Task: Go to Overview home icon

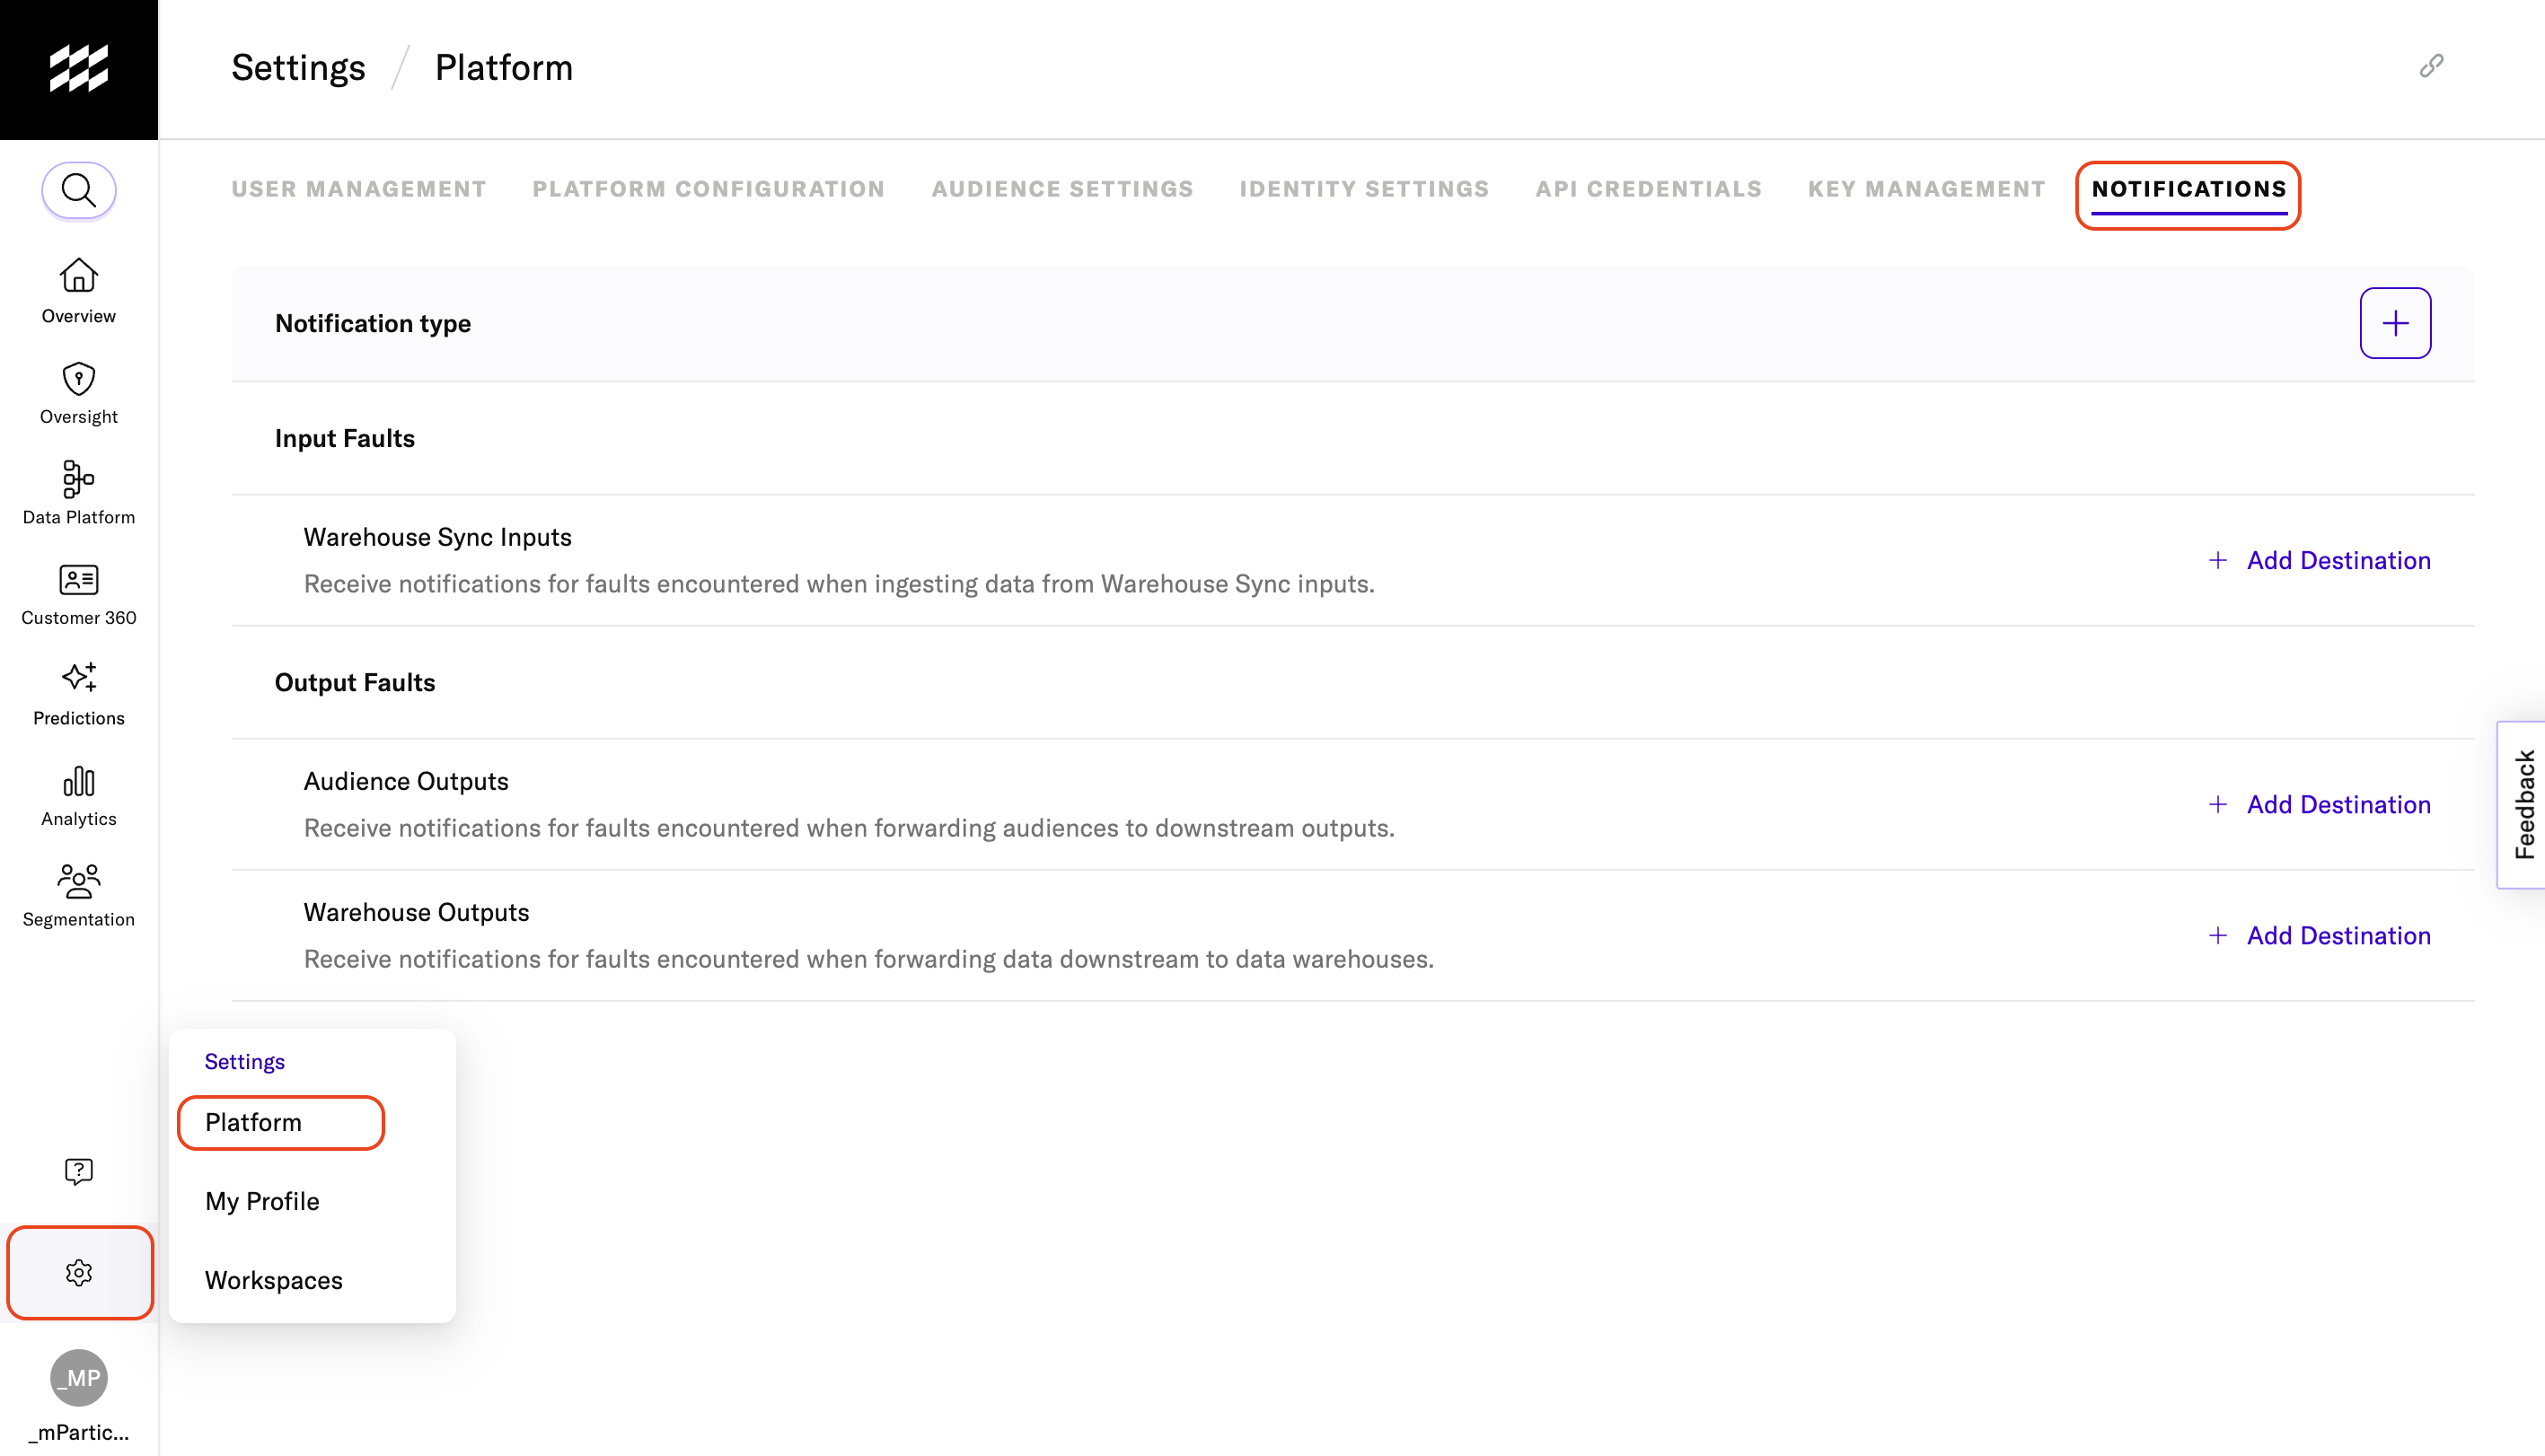Action: 79,290
